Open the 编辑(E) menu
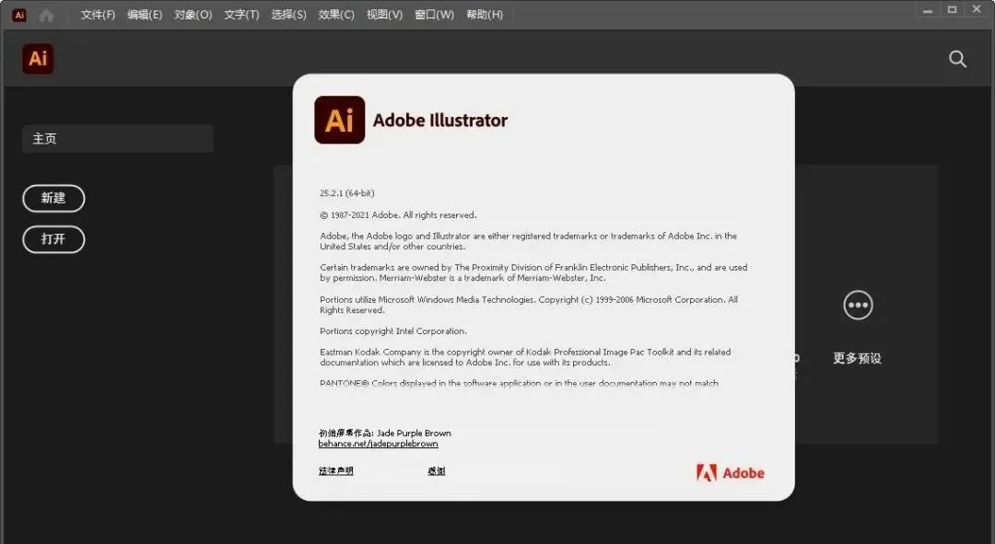Viewport: 995px width, 544px height. click(145, 15)
